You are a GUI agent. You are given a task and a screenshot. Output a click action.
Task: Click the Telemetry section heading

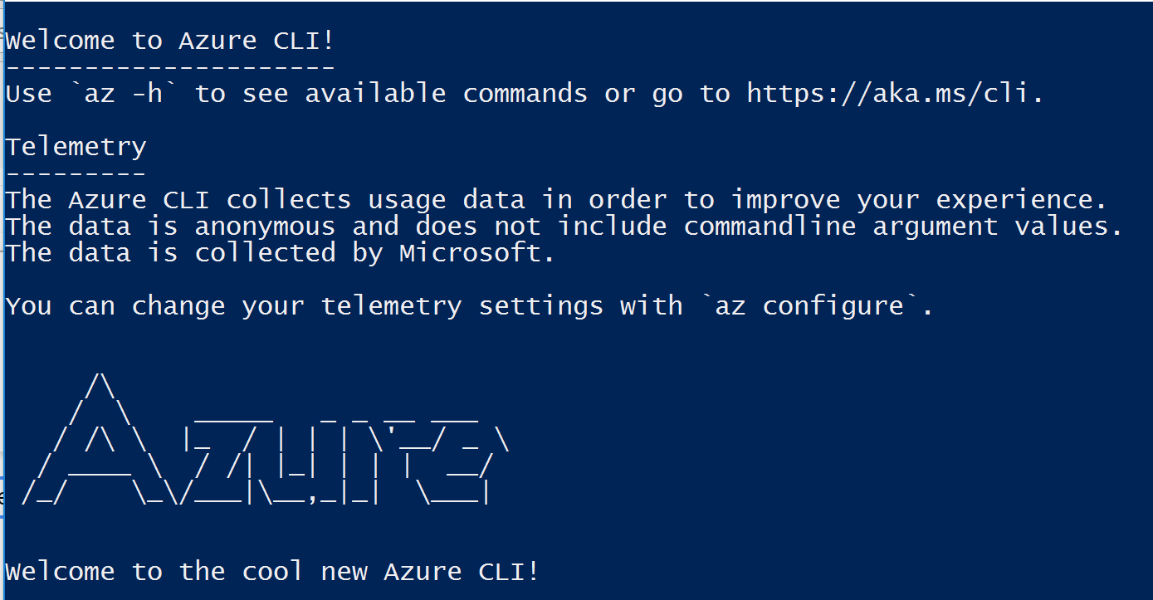point(76,148)
